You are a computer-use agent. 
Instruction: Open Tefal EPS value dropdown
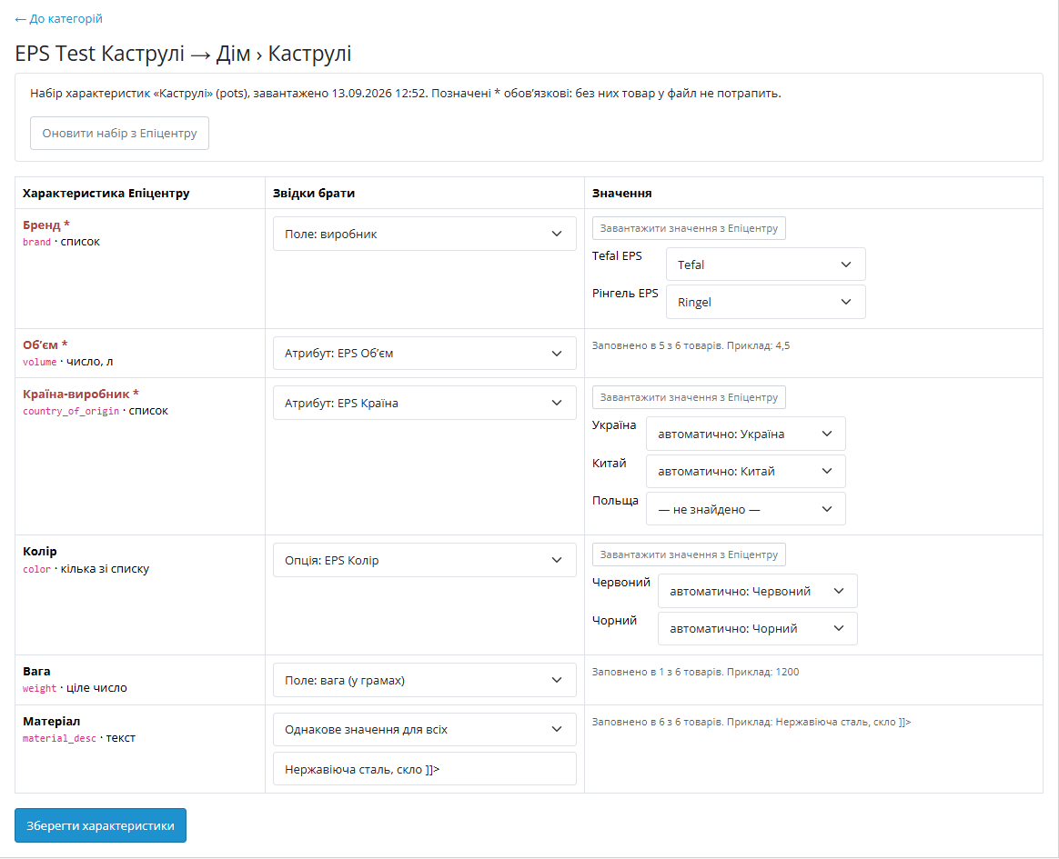(765, 265)
